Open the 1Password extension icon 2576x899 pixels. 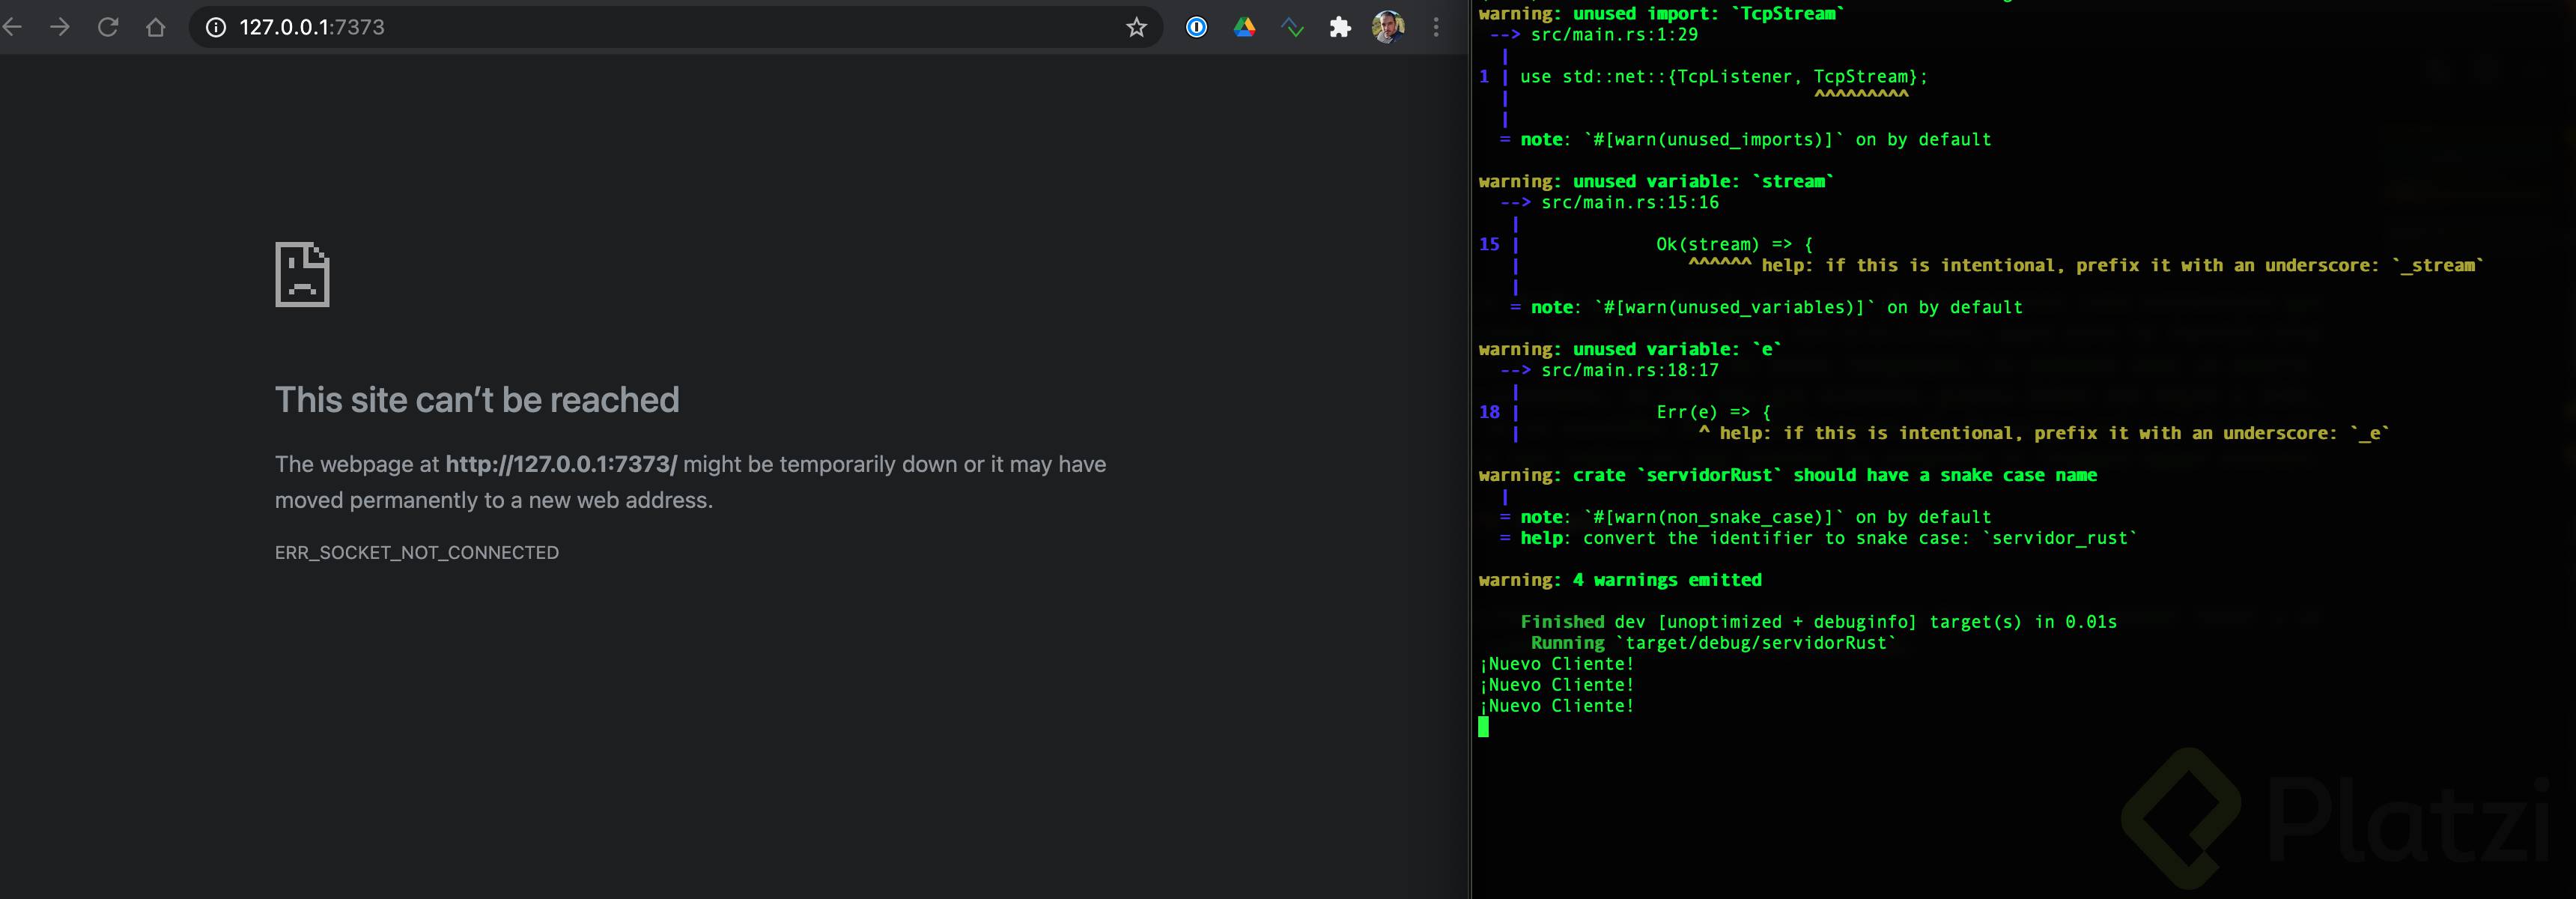[x=1196, y=27]
